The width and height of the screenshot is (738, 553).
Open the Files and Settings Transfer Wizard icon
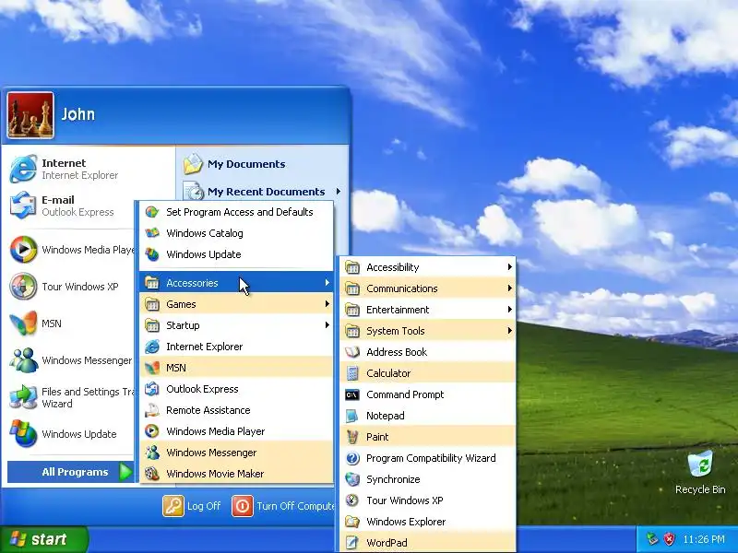tap(24, 397)
